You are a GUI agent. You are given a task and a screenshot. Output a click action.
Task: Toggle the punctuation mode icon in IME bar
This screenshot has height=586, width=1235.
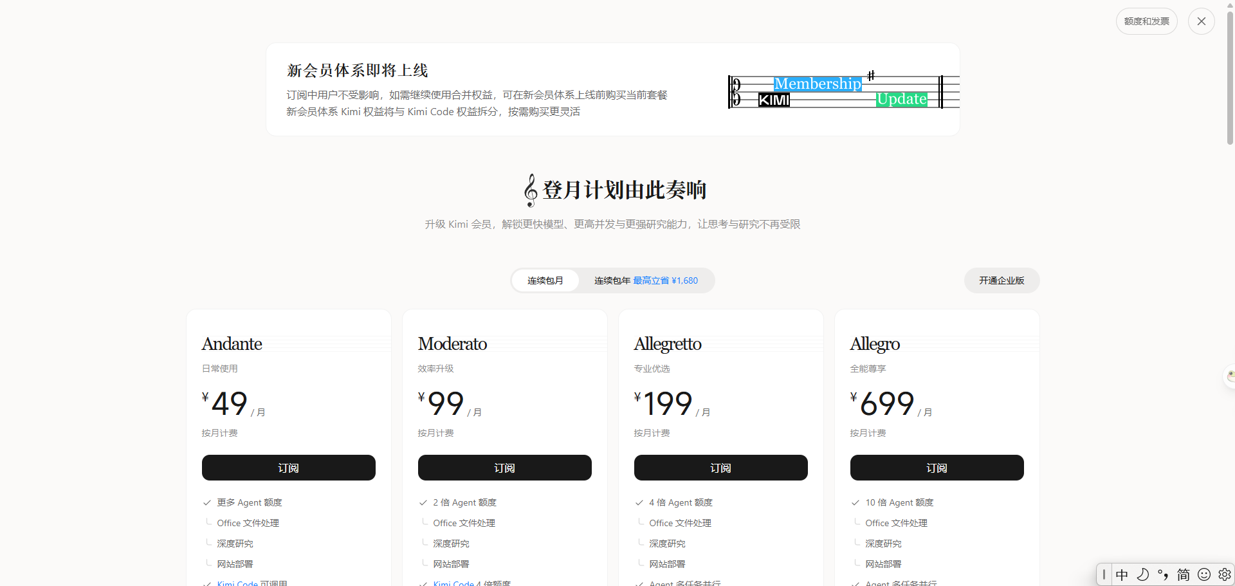(1163, 574)
